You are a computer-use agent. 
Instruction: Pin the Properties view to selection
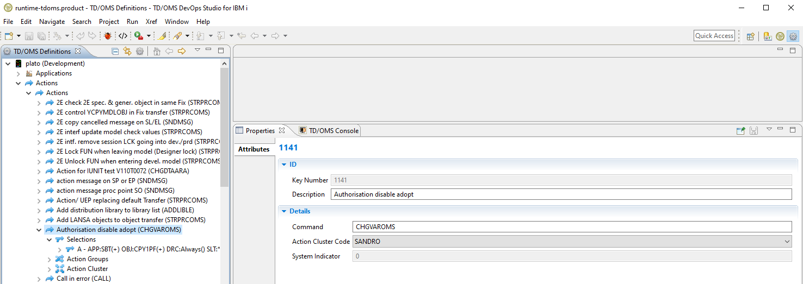[740, 130]
